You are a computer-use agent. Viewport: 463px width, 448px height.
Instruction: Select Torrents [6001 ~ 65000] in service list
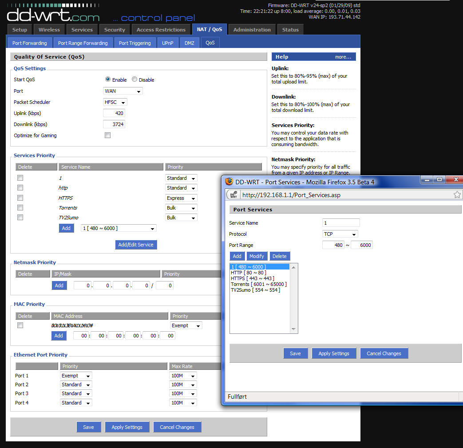pyautogui.click(x=259, y=284)
